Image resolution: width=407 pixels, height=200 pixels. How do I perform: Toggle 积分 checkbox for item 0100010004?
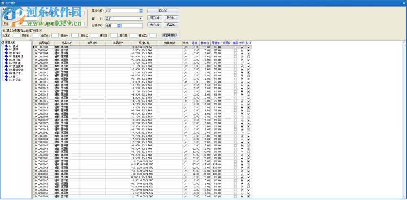pos(249,54)
